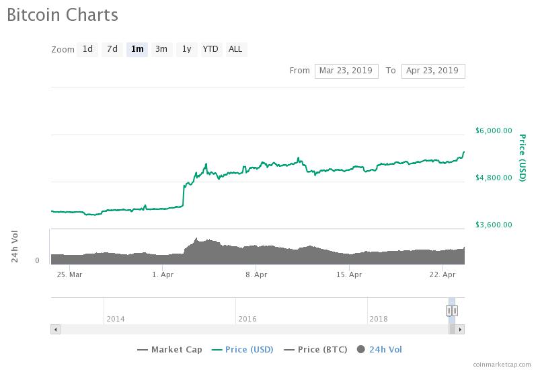Click the left navigator range handle
The width and height of the screenshot is (538, 370).
(449, 311)
